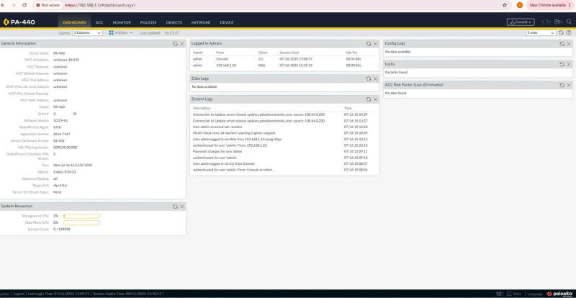Refresh the Config Logs widget
This screenshot has width=576, height=298.
[x=562, y=44]
